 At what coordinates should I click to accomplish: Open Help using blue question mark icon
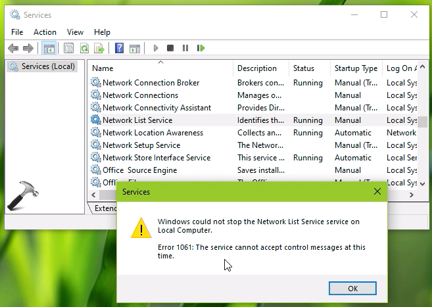coord(119,48)
